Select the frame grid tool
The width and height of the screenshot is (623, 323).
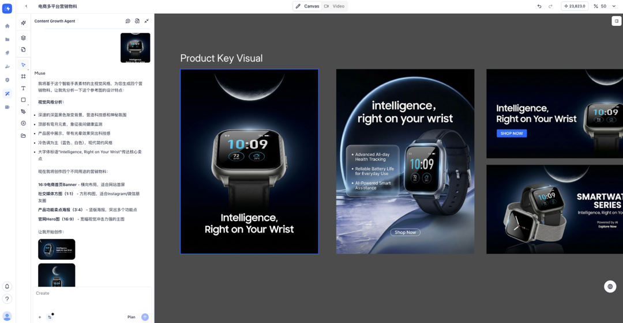click(x=24, y=76)
